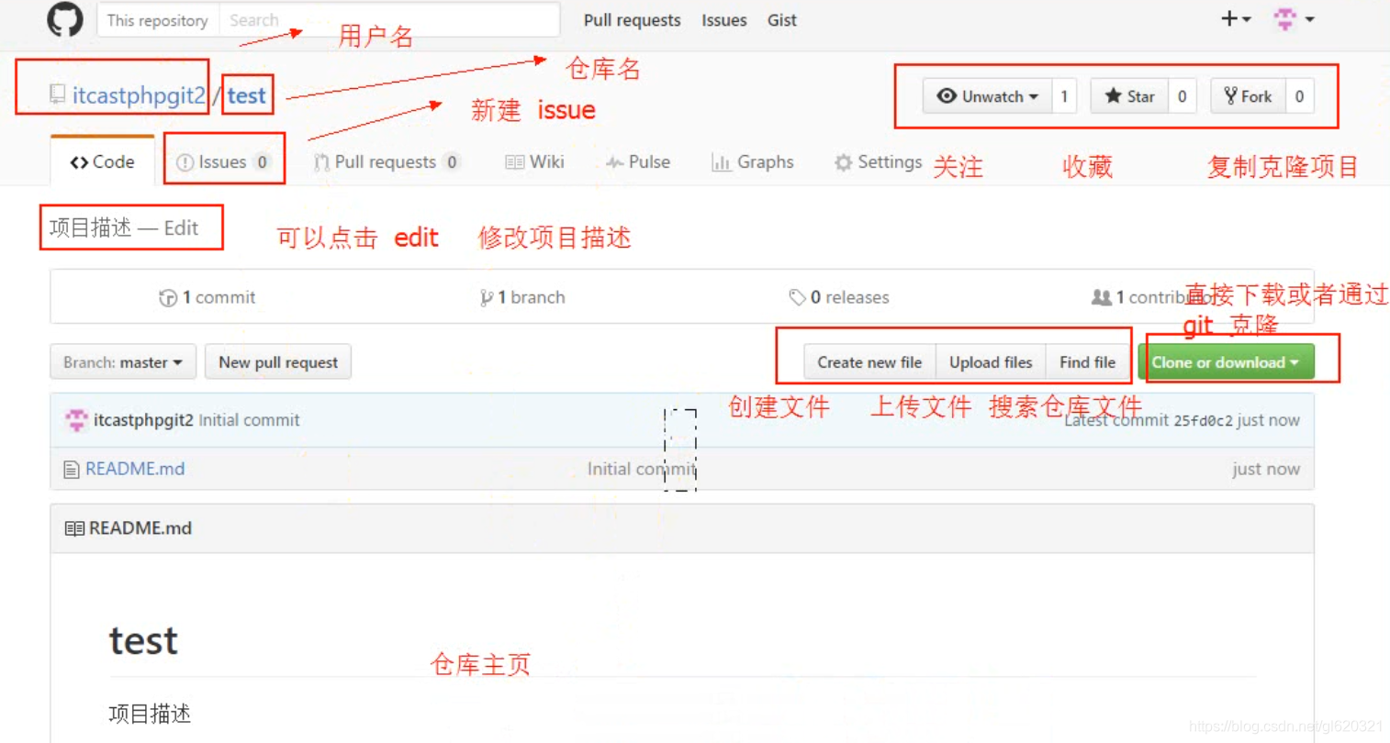Expand the Clone or download dropdown
The height and width of the screenshot is (743, 1390).
point(1226,362)
